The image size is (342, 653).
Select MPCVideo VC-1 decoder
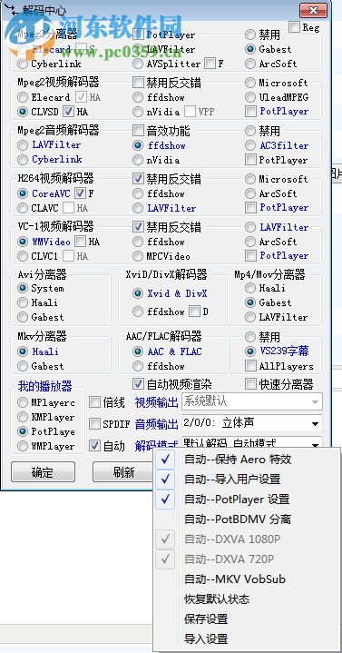(x=138, y=256)
